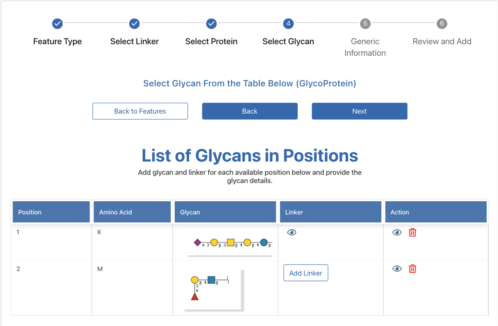The image size is (498, 326).
Task: Jump to step 5 Generic Information
Action: [x=365, y=24]
